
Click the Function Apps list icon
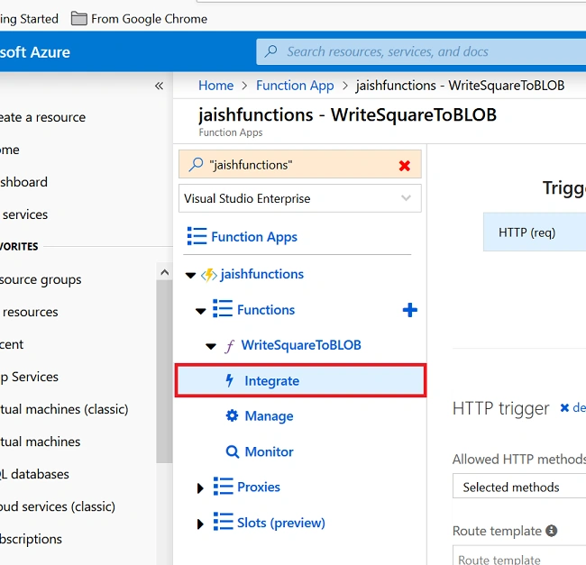[197, 236]
